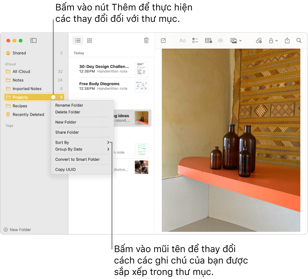Click the More button on the Projects folder
This screenshot has height=279, width=308.
pos(54,97)
